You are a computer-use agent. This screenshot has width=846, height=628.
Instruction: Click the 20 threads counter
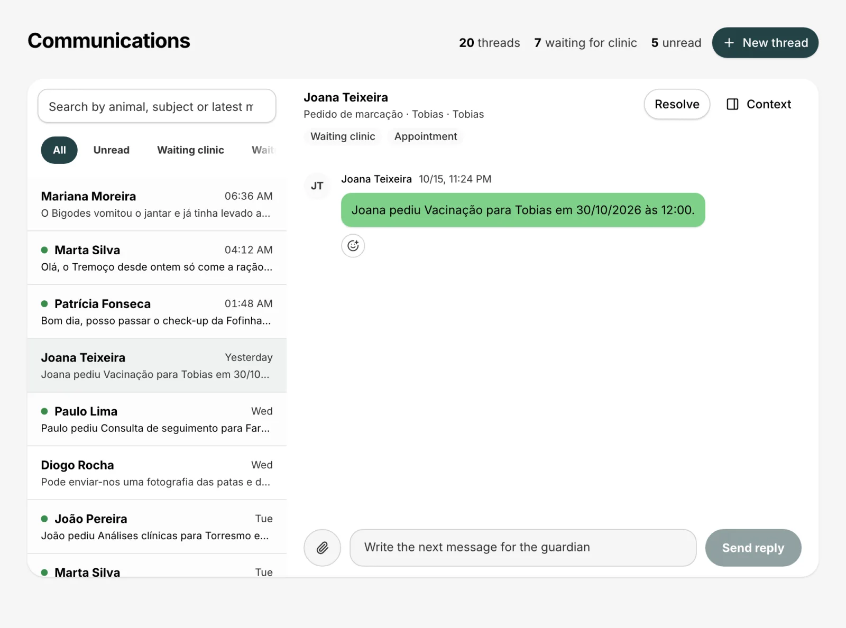point(490,43)
